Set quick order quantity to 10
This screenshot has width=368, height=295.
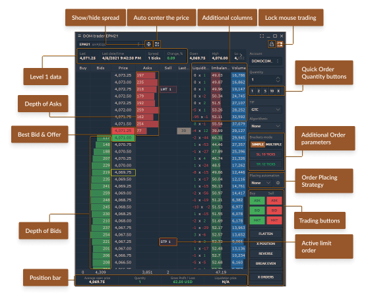coord(272,91)
